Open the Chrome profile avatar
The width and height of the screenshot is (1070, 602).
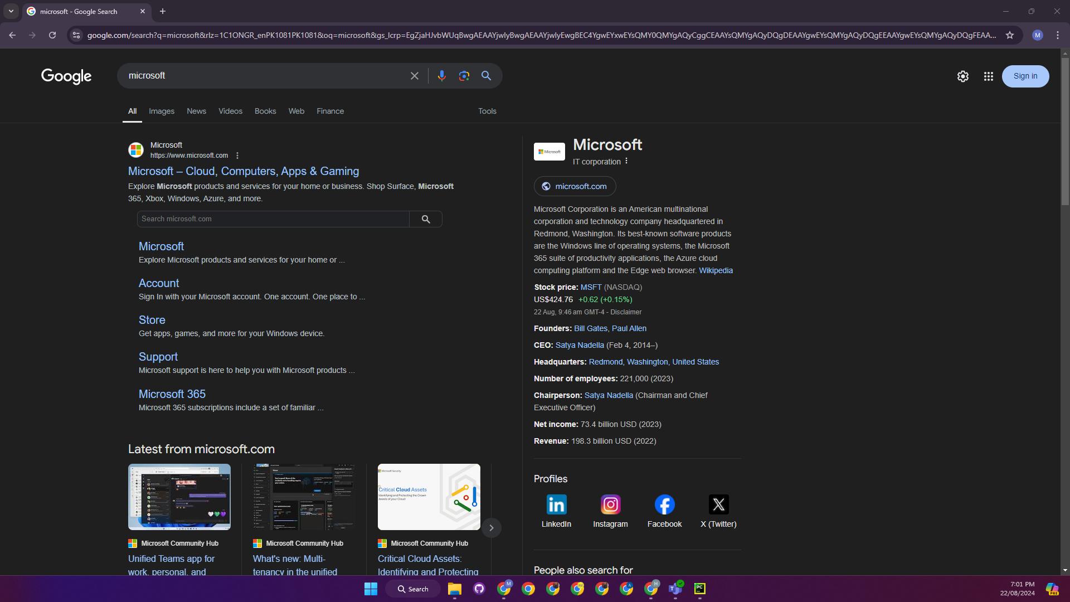coord(1037,35)
